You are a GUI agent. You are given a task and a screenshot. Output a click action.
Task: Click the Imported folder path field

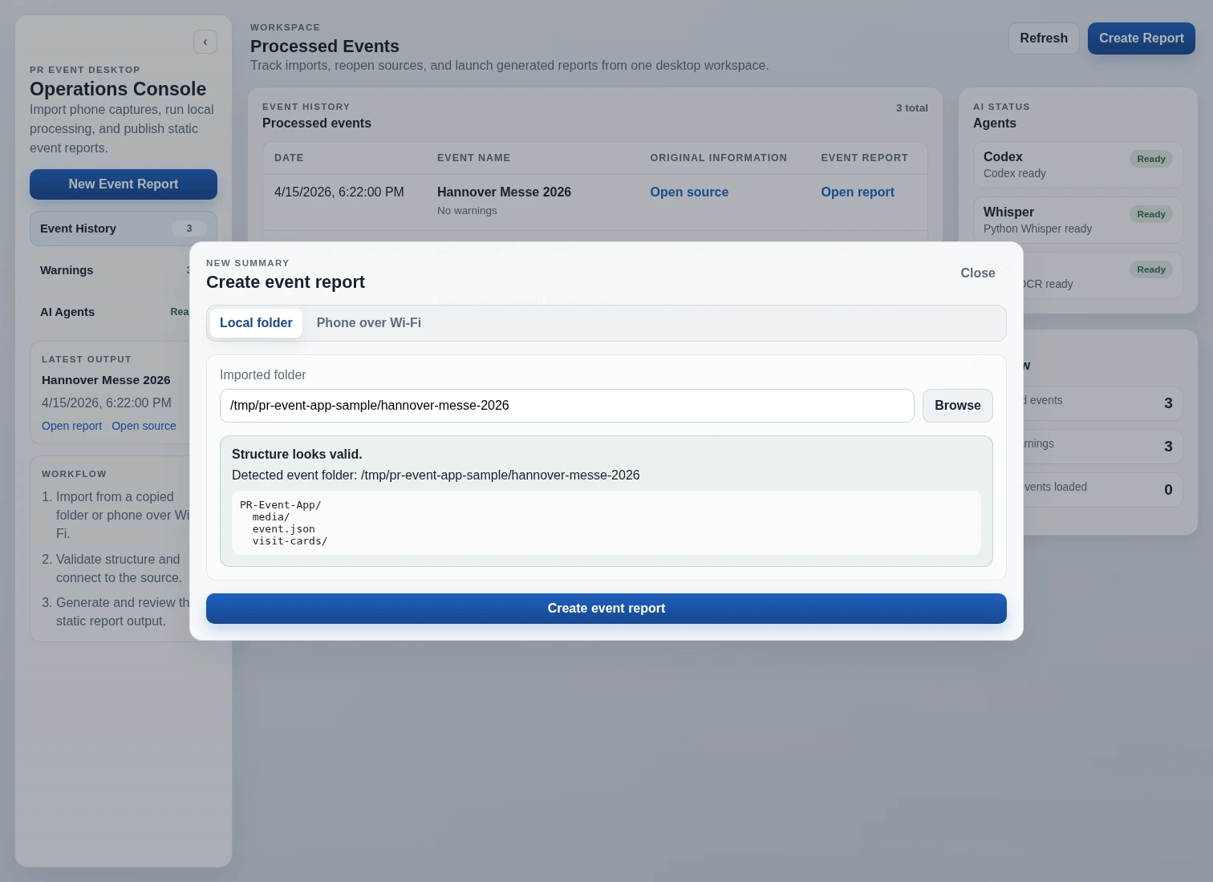(566, 406)
